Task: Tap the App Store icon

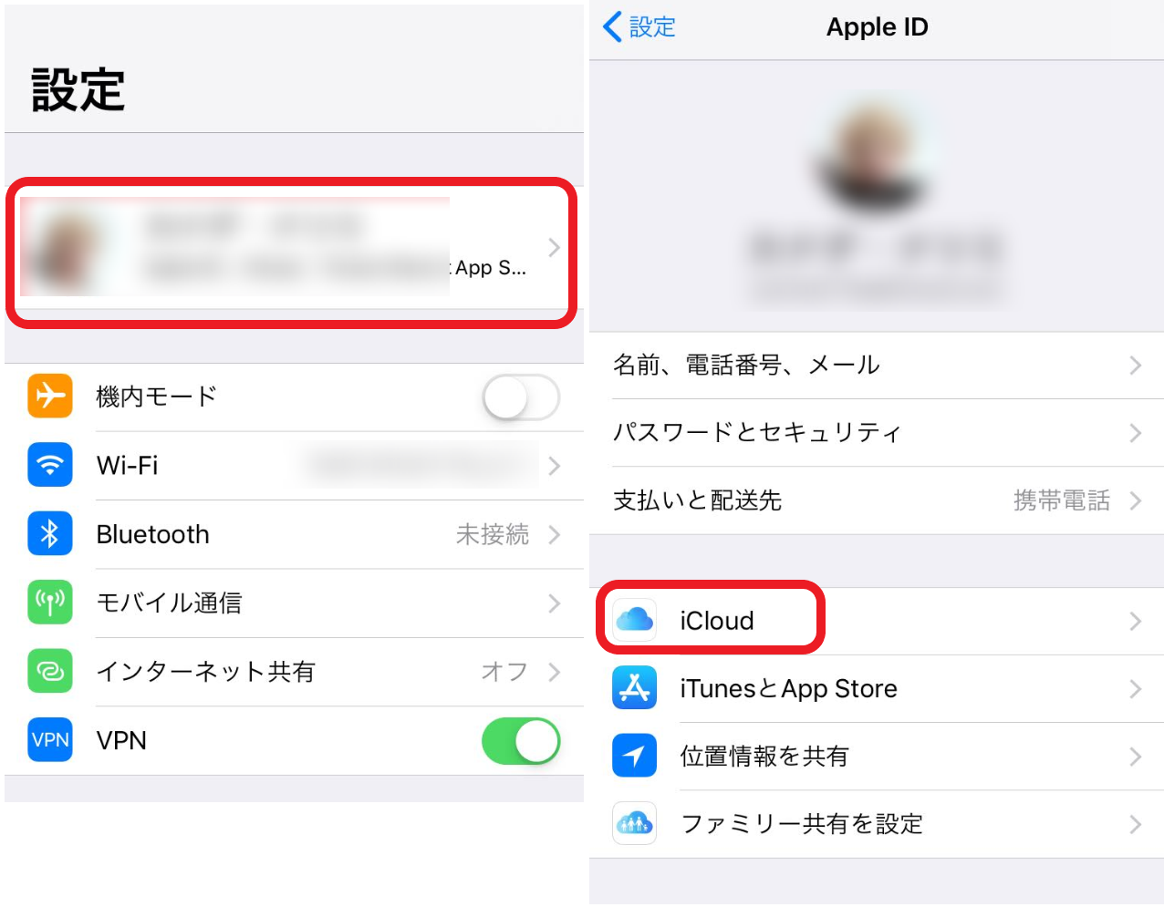Action: (635, 688)
